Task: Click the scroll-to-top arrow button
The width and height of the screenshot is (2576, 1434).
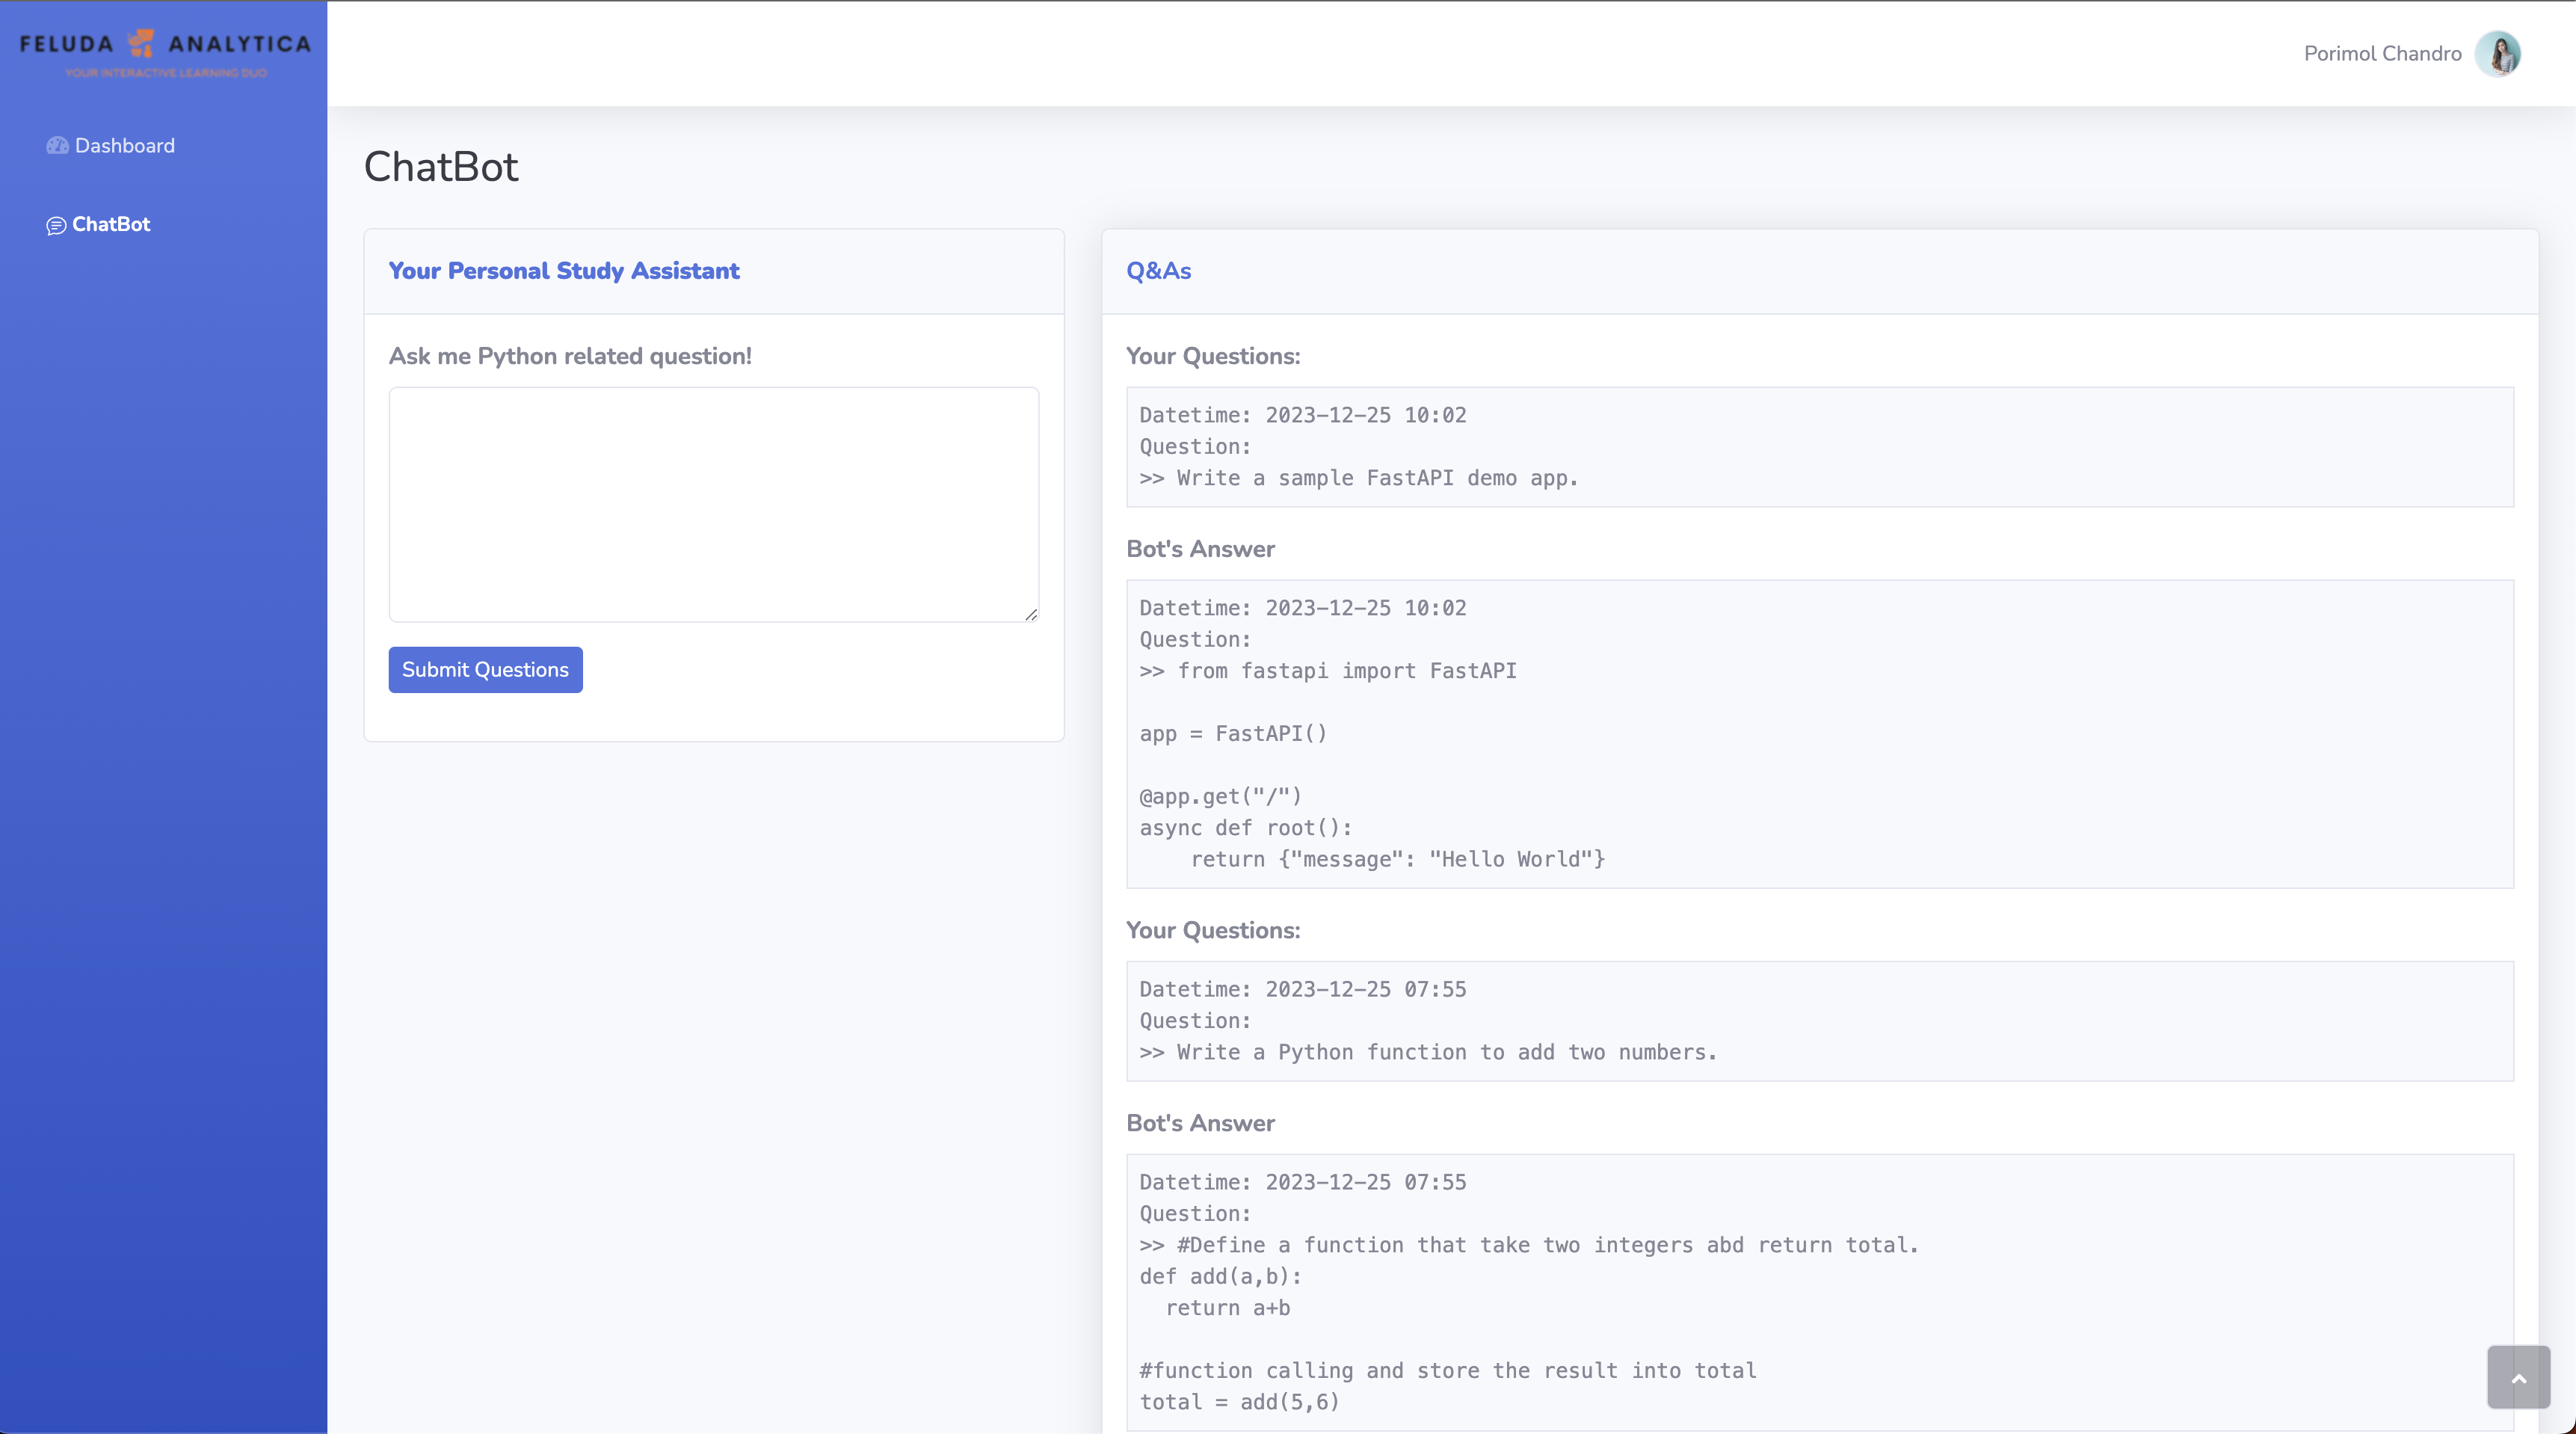Action: click(2518, 1377)
